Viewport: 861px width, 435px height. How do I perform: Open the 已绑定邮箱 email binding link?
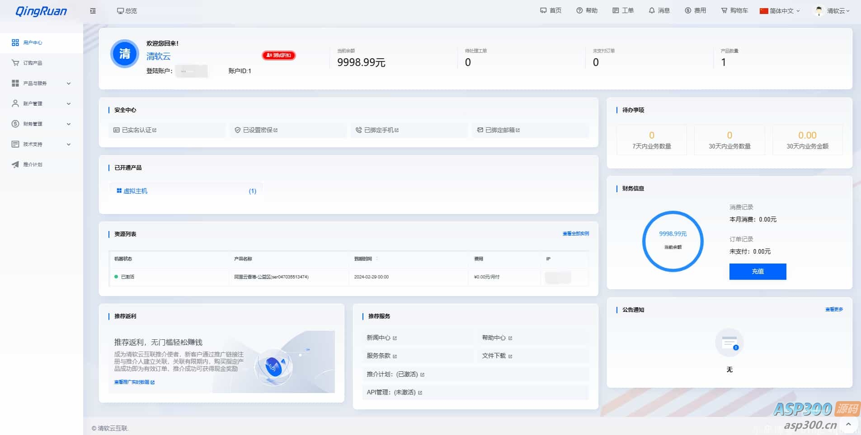530,130
